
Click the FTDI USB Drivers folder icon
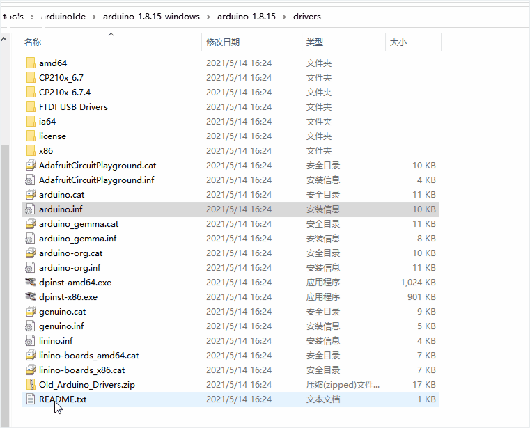coord(31,106)
